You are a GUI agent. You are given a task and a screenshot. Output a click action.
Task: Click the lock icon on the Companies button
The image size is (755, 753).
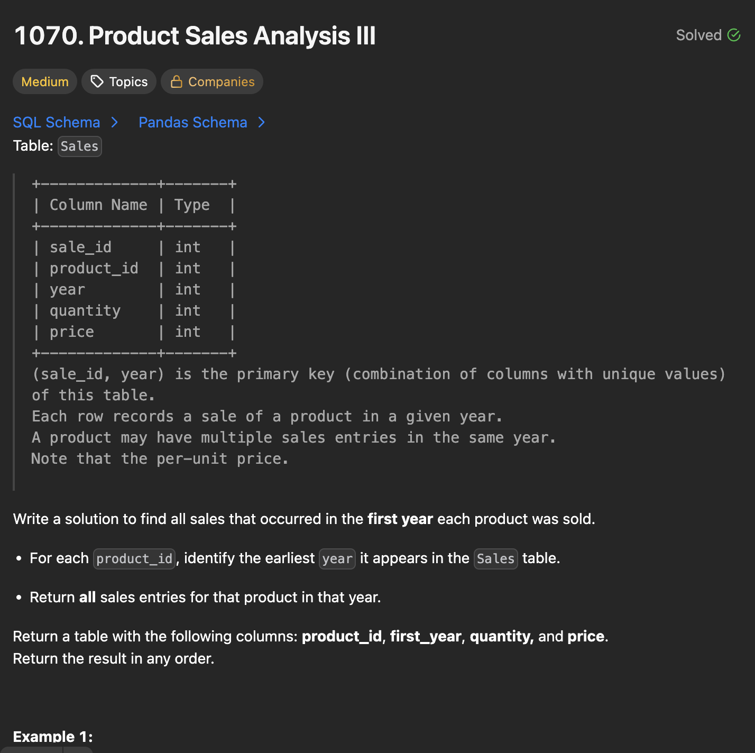(177, 81)
